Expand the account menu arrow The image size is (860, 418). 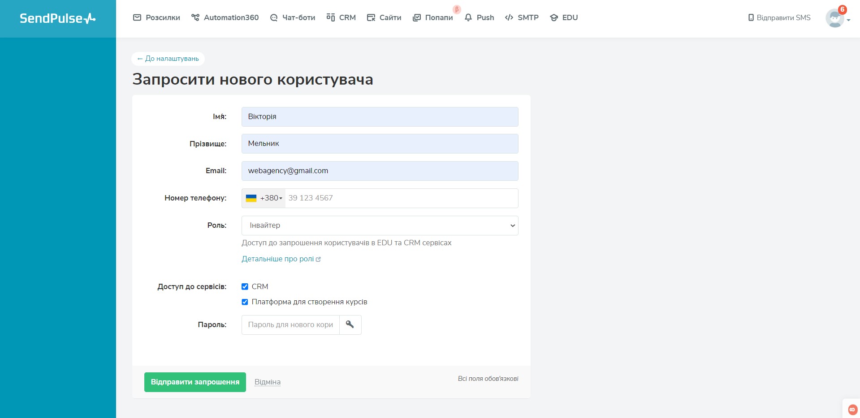click(x=848, y=20)
